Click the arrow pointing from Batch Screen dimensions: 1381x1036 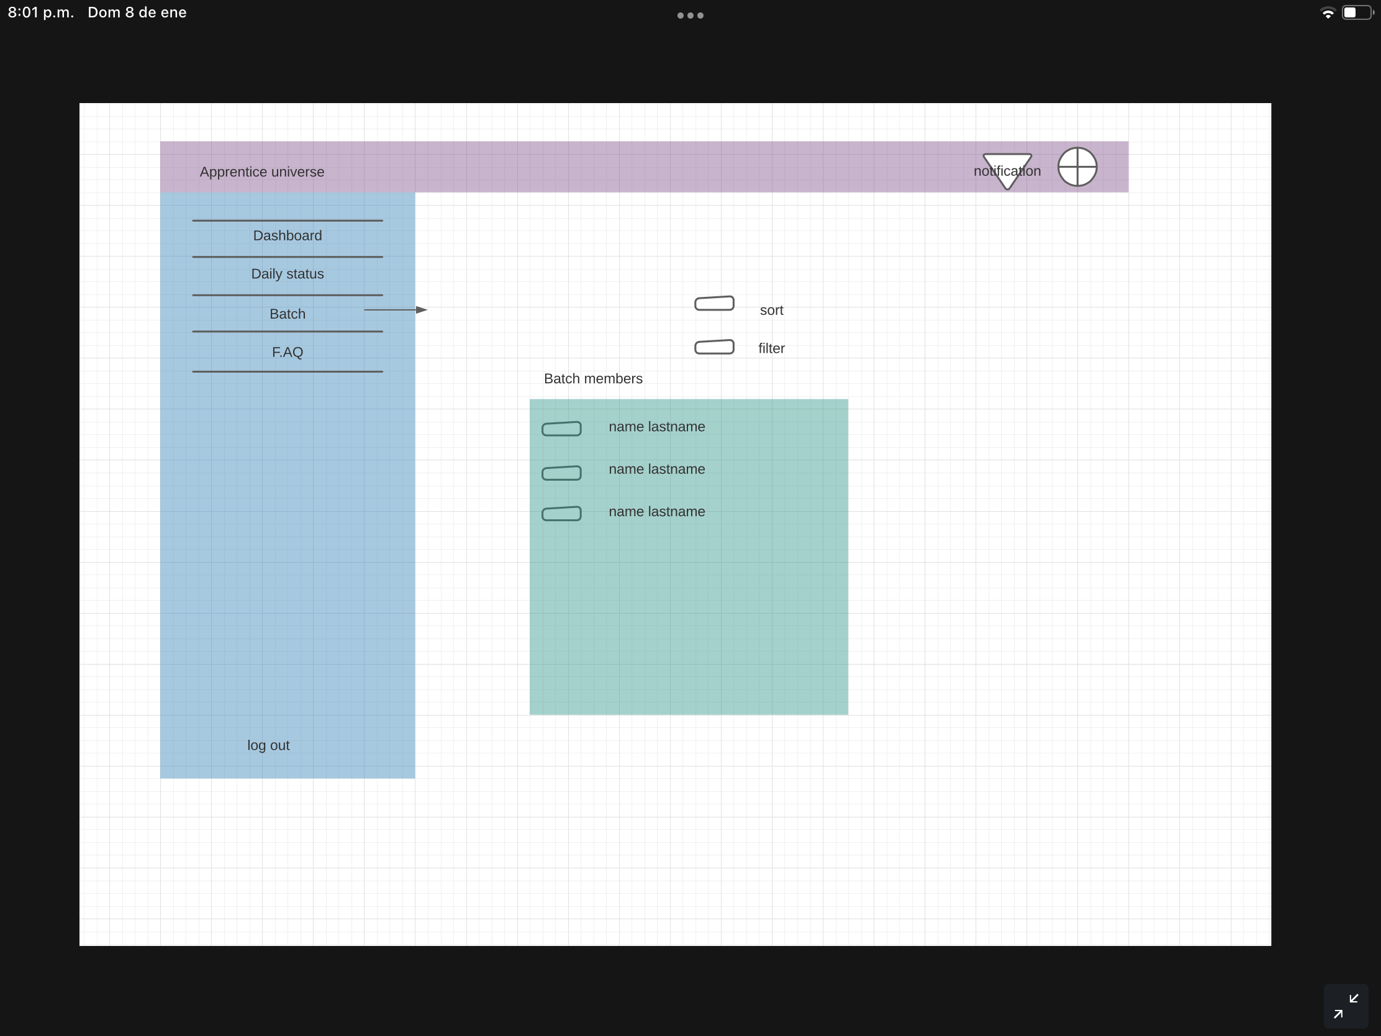click(x=396, y=310)
